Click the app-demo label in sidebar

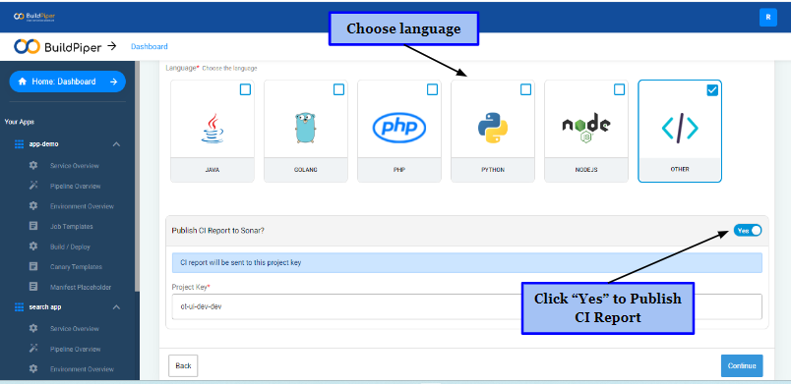pos(44,144)
